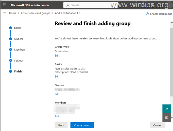
Task: Click the scrollbar up arrow
Action: click(172, 23)
